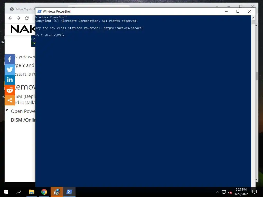
Task: Click the PowerShell prompt line PS C:\Users\VM5>
Action: coord(50,35)
